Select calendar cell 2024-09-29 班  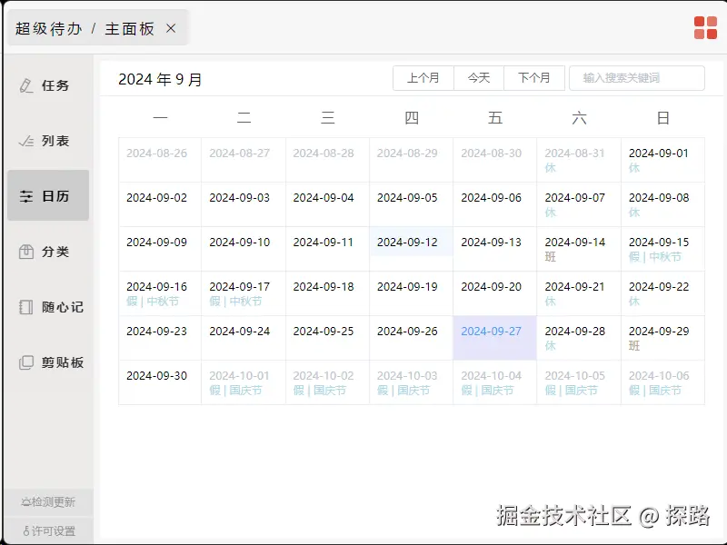tap(662, 338)
